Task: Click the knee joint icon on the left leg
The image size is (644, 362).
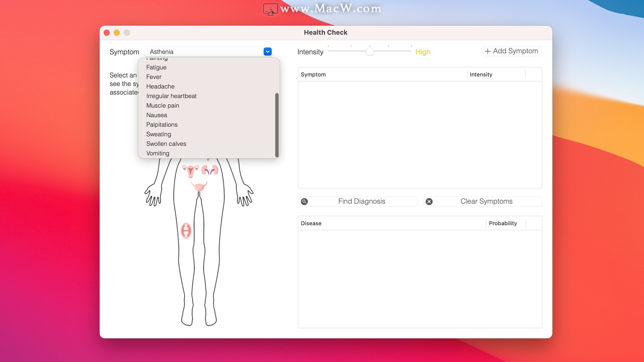Action: [x=186, y=231]
